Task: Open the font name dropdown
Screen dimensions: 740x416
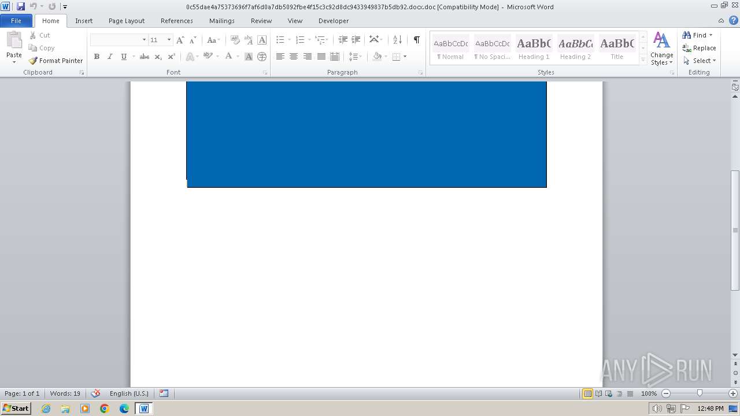Action: [144, 40]
